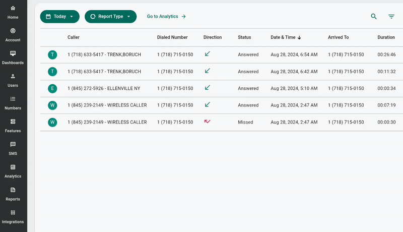The width and height of the screenshot is (403, 232).
Task: Open the Features section
Action: point(13,126)
